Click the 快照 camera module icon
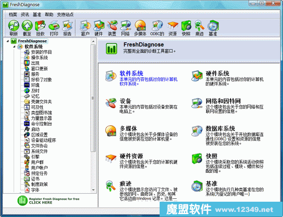 coord(197,158)
